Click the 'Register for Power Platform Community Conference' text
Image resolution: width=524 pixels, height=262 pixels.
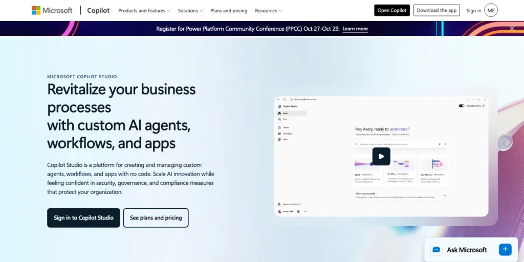(248, 29)
